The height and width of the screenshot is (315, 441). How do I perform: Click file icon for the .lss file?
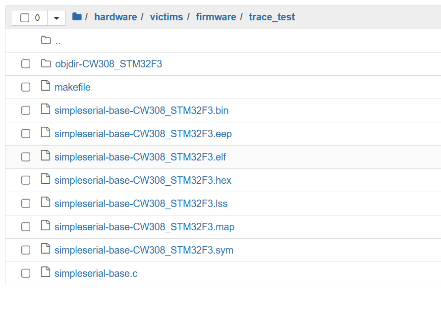point(46,202)
